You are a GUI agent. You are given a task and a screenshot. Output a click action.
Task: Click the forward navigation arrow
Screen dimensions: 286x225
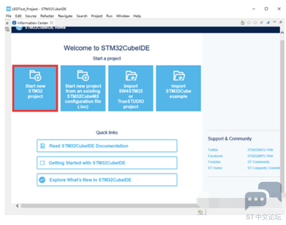(255, 22)
